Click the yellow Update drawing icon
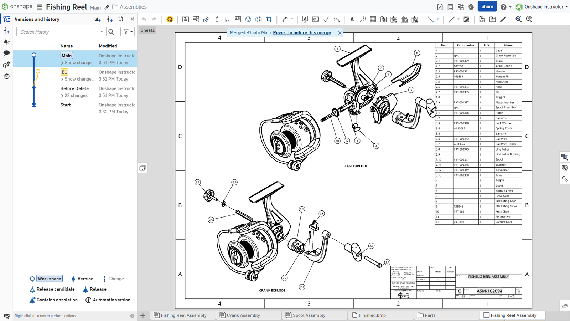 tap(170, 19)
